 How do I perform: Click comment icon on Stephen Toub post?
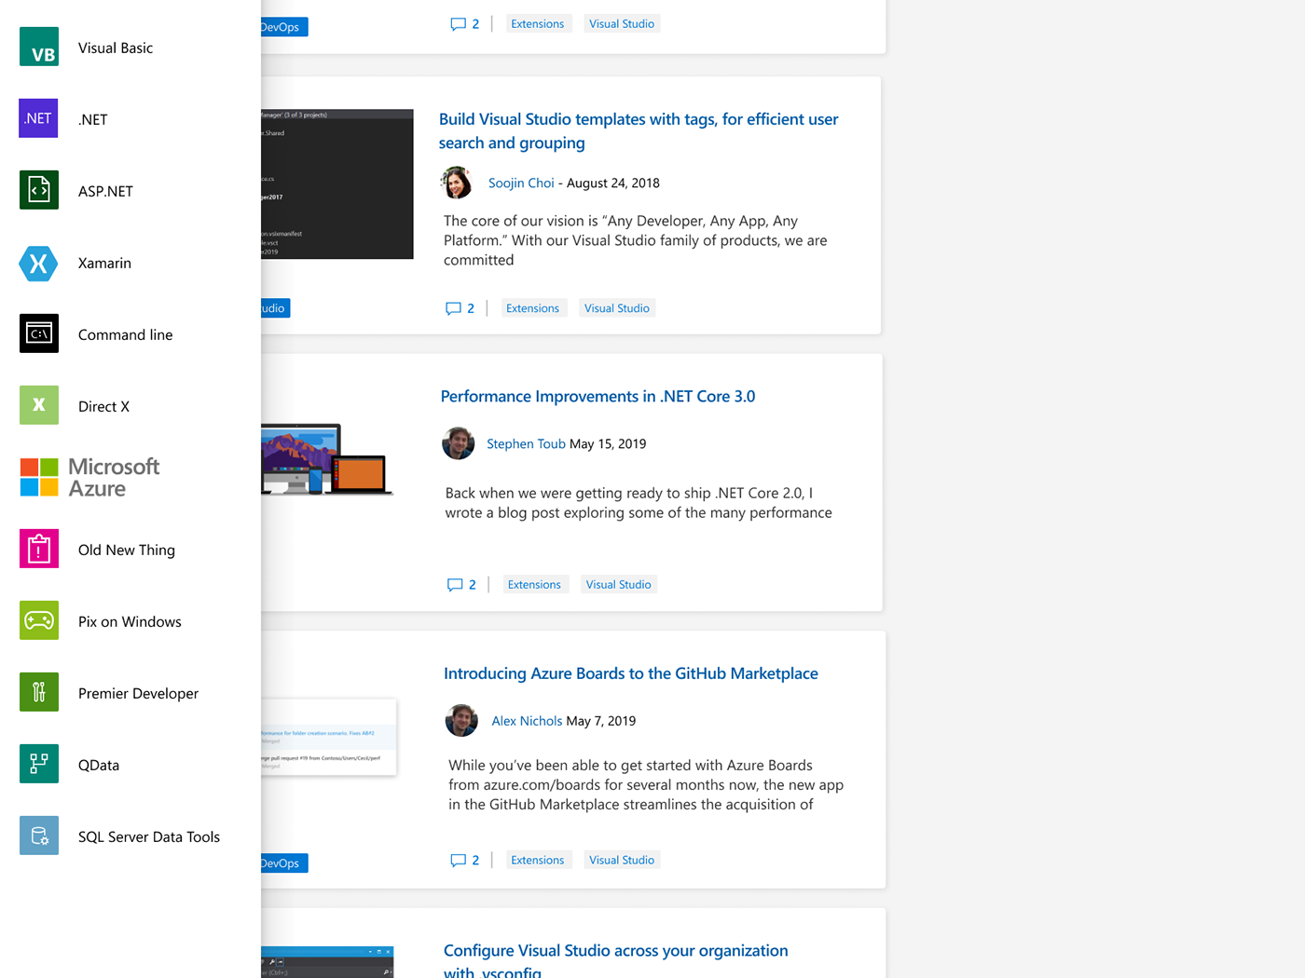(x=455, y=585)
